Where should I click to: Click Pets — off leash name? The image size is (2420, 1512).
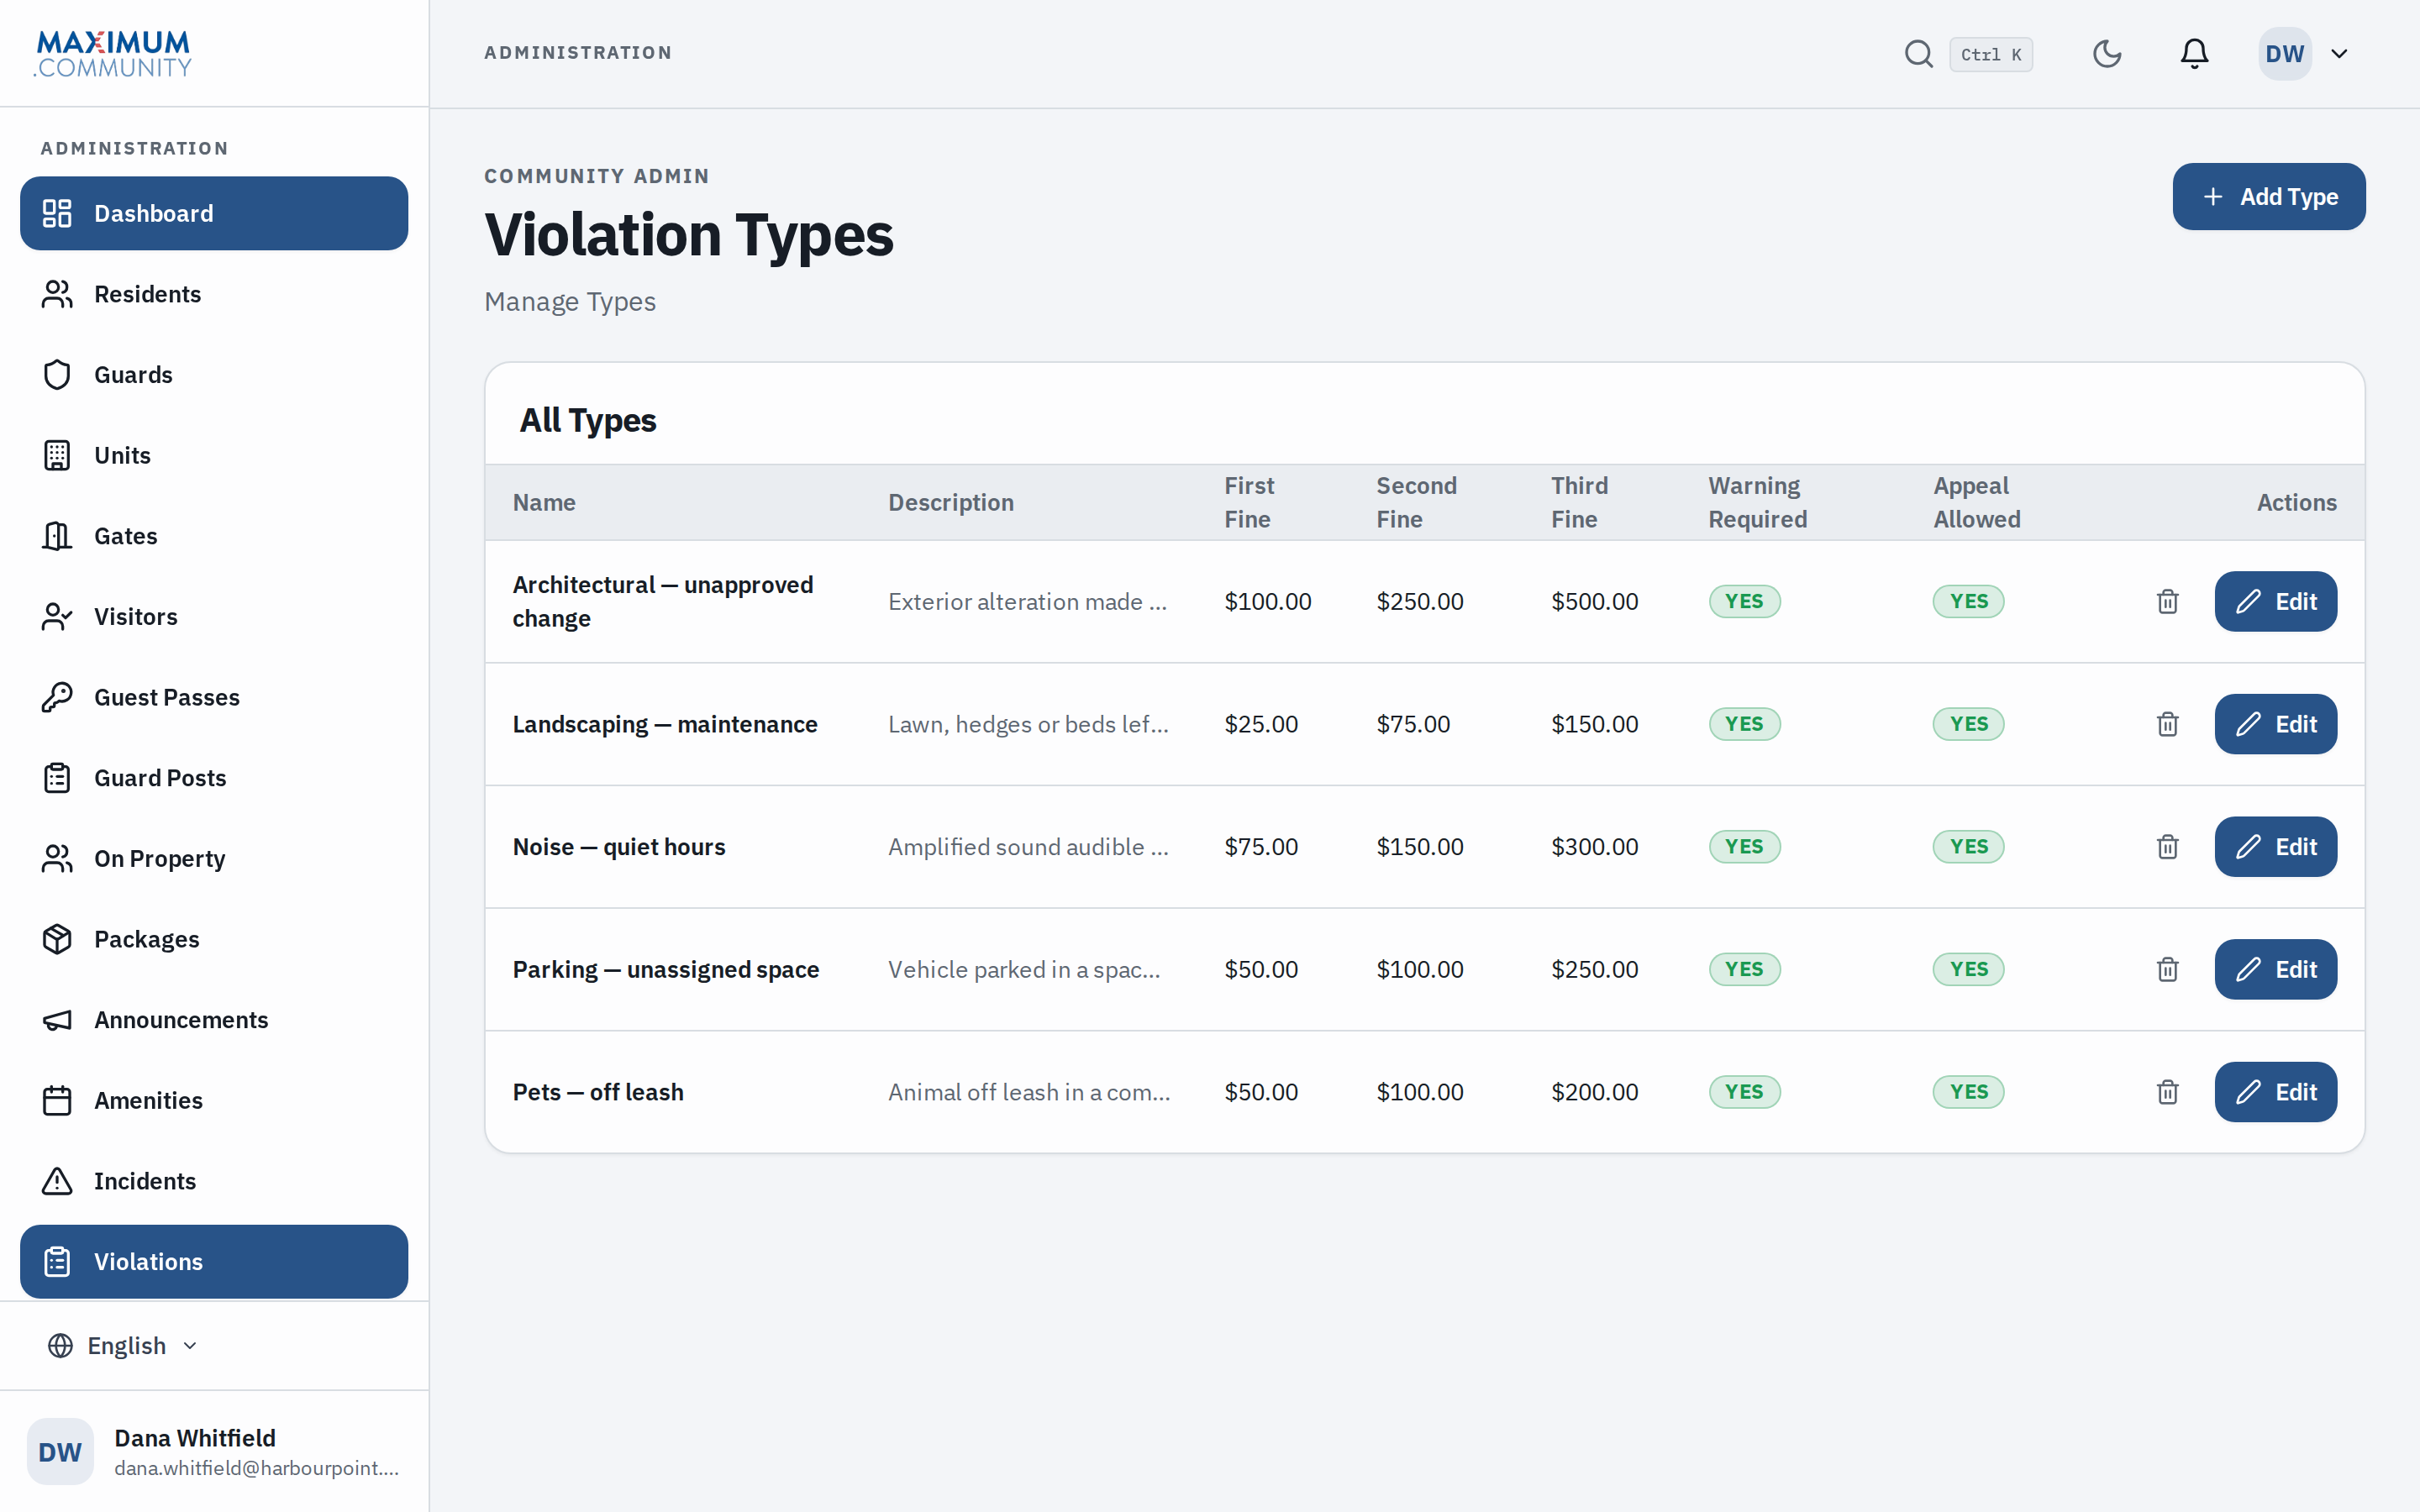coord(598,1092)
